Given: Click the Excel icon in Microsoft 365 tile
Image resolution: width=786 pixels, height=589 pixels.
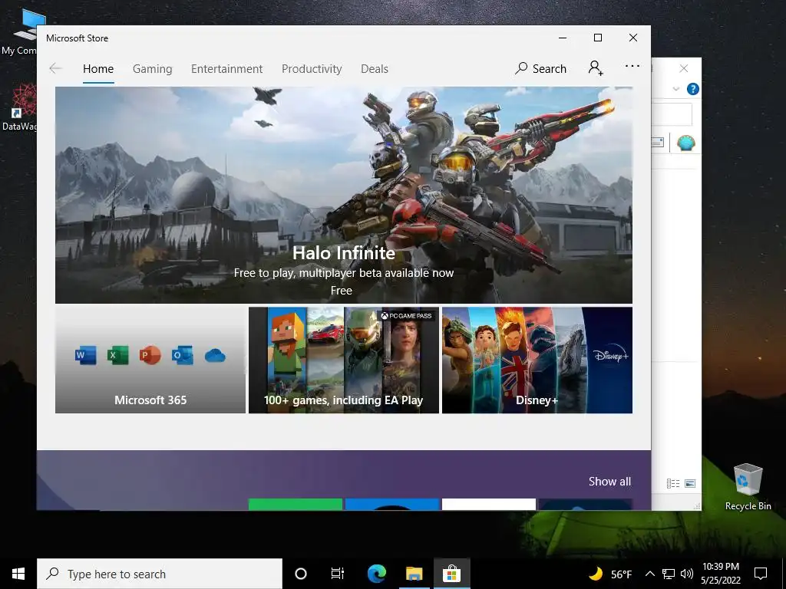Looking at the screenshot, I should [117, 356].
